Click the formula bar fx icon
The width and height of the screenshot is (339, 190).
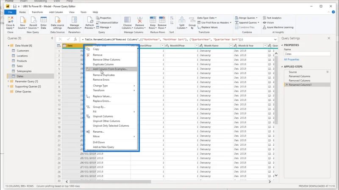(x=75, y=39)
